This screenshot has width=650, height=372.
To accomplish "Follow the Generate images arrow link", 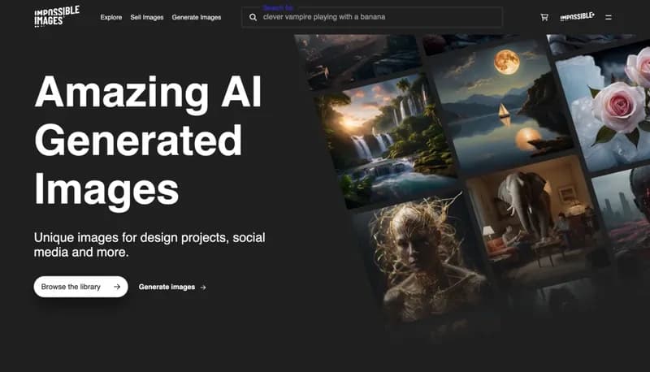I will tap(172, 287).
